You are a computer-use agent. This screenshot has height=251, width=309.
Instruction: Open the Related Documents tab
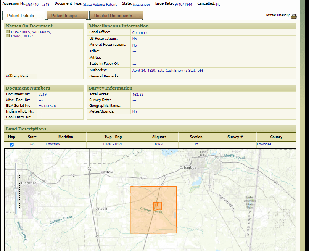pyautogui.click(x=113, y=16)
